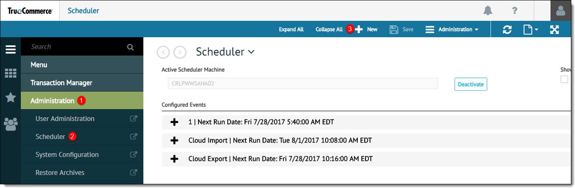Open the Administration dropdown in toolbar
The image size is (575, 188).
click(x=452, y=30)
